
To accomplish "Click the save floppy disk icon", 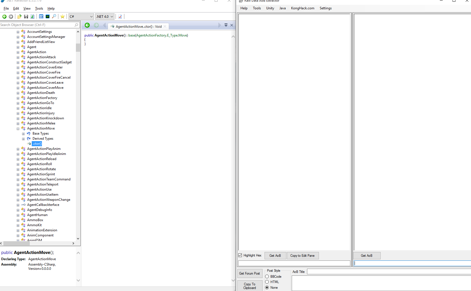I will 26,17.
